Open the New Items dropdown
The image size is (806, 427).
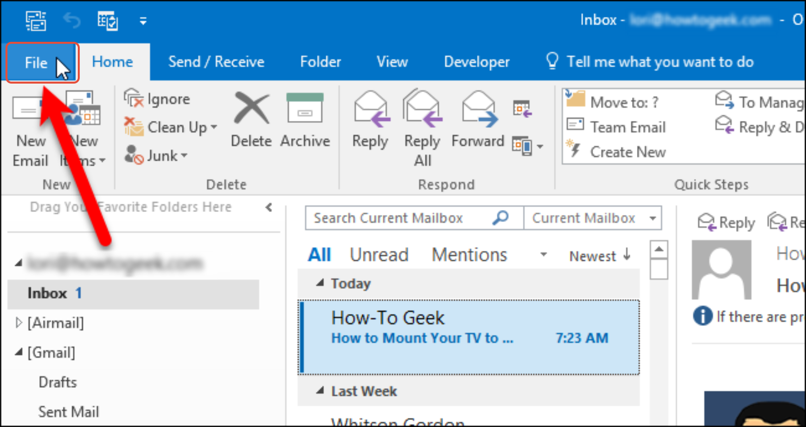point(83,129)
